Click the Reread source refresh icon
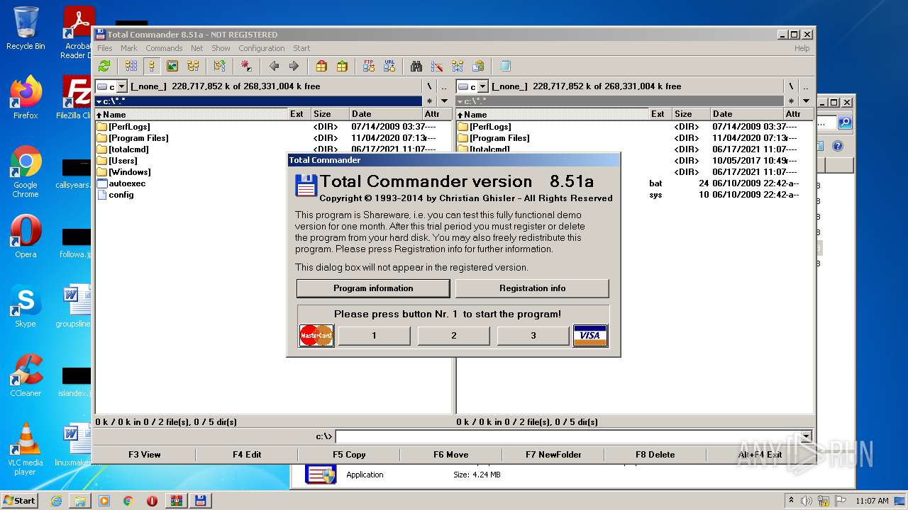 [x=104, y=66]
